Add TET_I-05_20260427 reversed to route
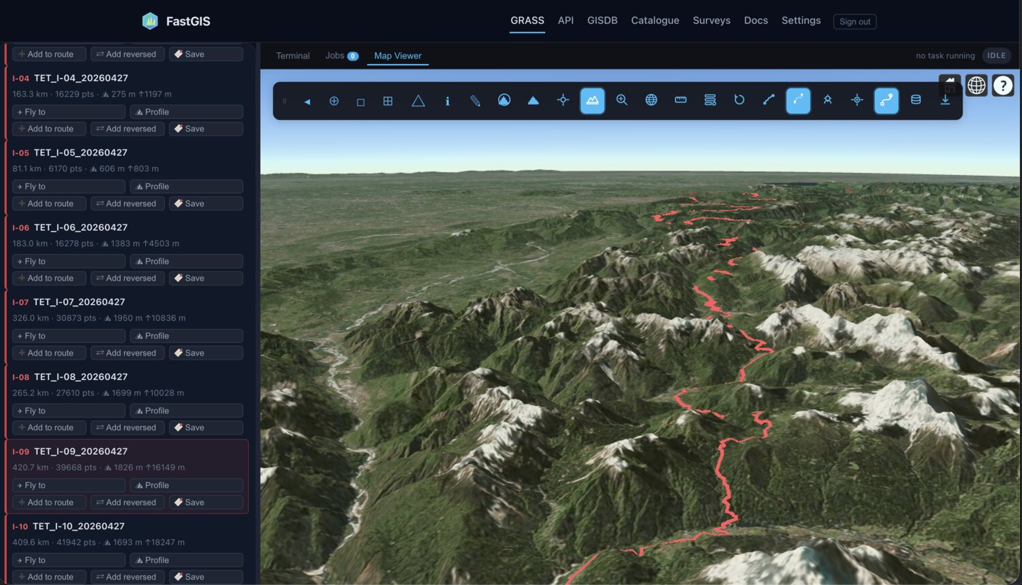 127,204
